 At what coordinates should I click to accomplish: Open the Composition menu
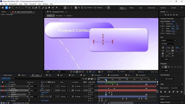[13, 4]
